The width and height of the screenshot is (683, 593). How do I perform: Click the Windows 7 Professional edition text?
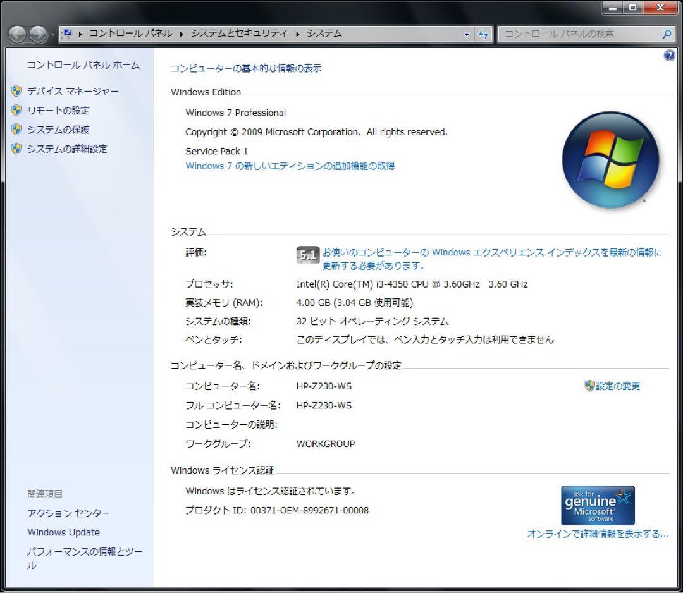click(236, 113)
